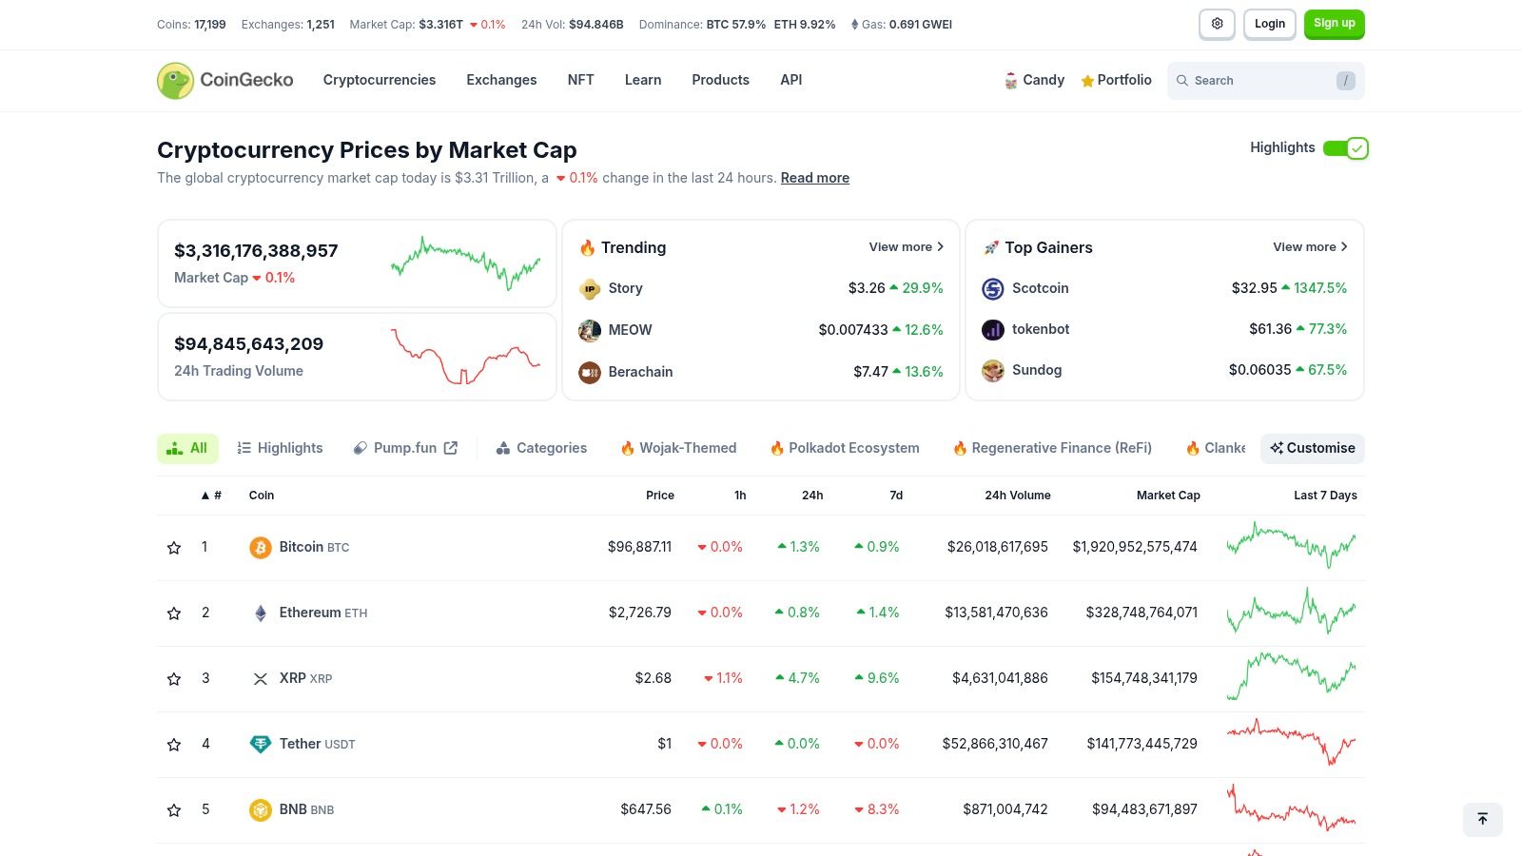This screenshot has width=1522, height=856.
Task: Open the Market Cap sparkline card chart
Action: click(x=465, y=263)
